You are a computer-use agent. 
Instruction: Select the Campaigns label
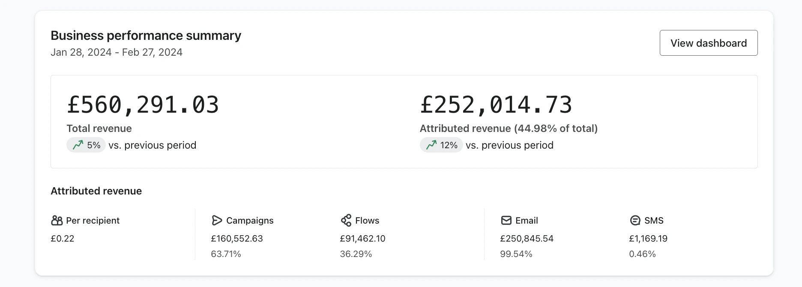(x=250, y=221)
